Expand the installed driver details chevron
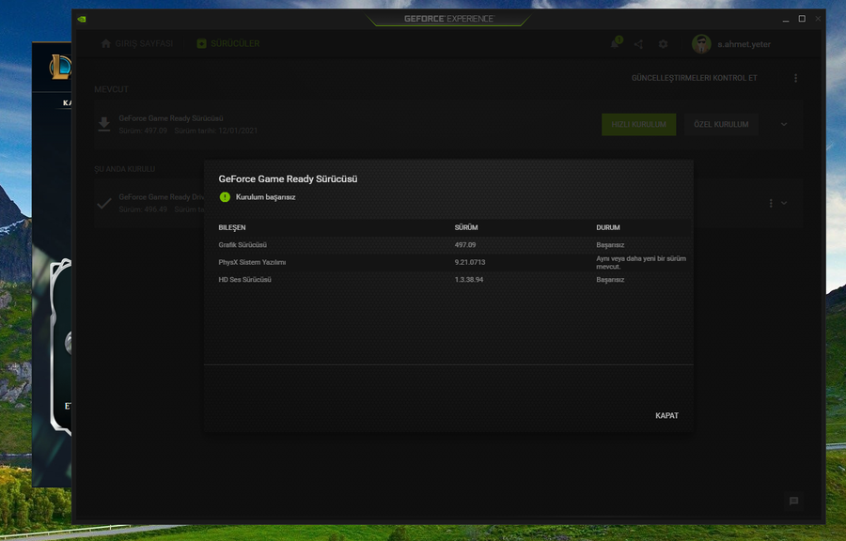 [x=783, y=203]
